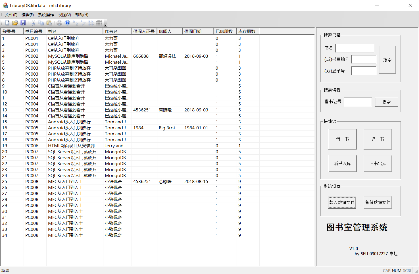Click the 还 书 shortcut button
The image size is (419, 274).
tap(378, 139)
